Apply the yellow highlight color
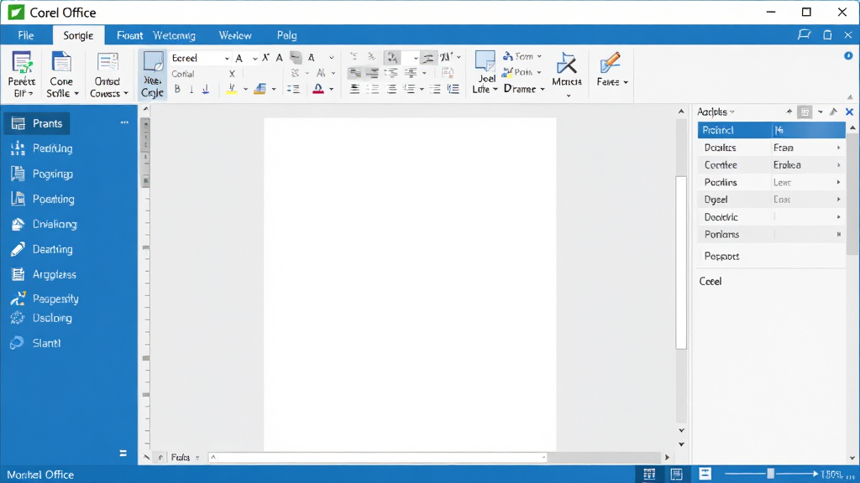Viewport: 860px width, 483px height. (232, 89)
